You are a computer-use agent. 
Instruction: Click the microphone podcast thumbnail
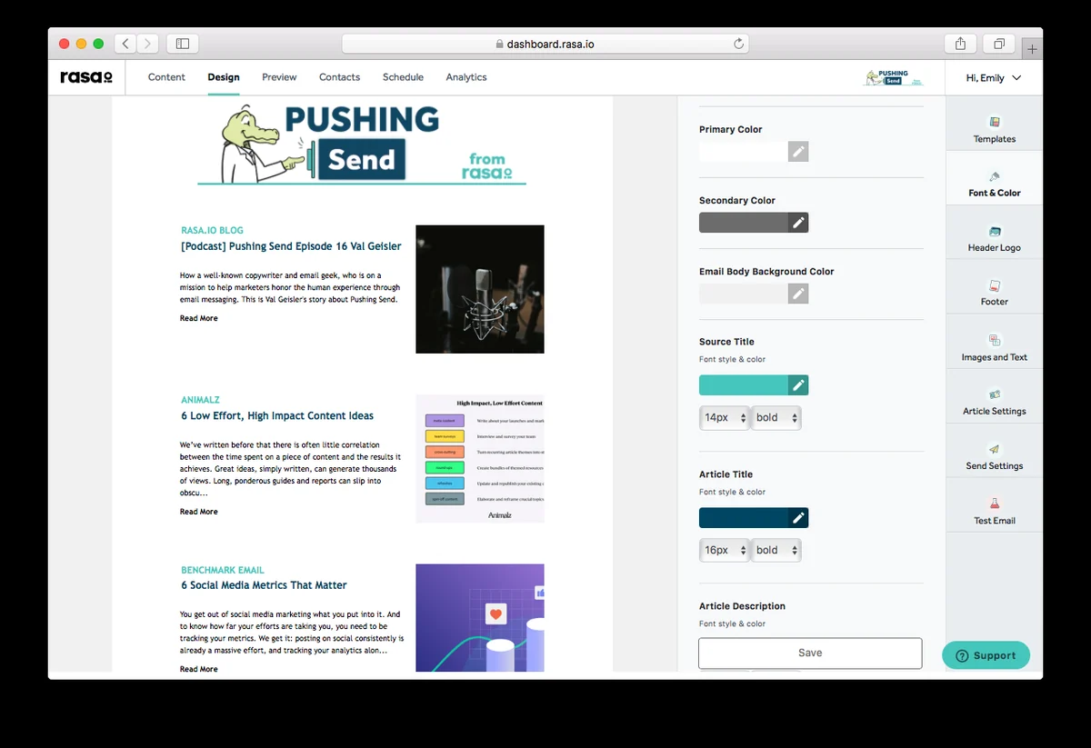point(480,289)
